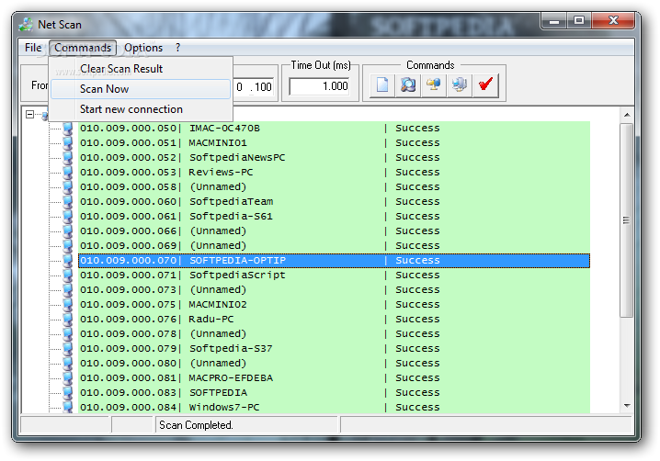660x461 pixels.
Task: Click the computer icon beside 010.009.000.080
Action: pos(67,363)
